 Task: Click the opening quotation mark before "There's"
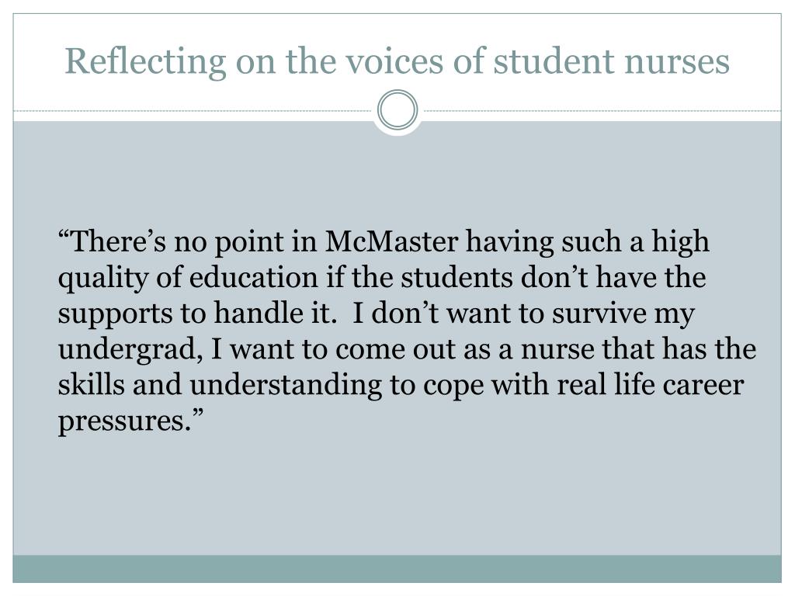[64, 234]
